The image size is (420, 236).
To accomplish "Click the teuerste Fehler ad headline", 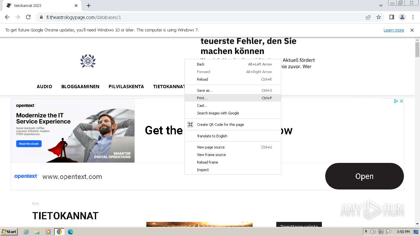I will pyautogui.click(x=248, y=46).
